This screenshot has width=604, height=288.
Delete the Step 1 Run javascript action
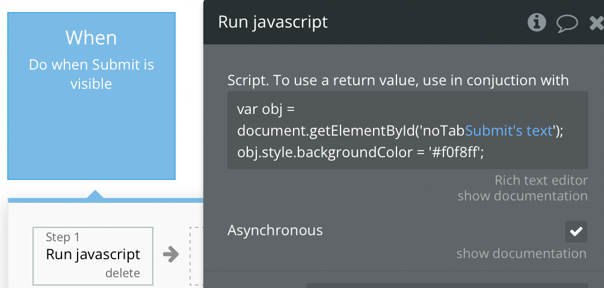(x=123, y=273)
